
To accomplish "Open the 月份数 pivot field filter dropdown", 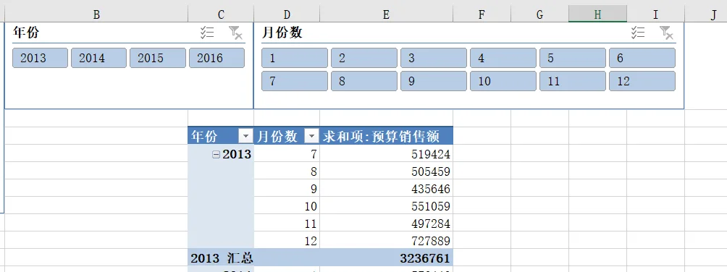I will pos(311,136).
